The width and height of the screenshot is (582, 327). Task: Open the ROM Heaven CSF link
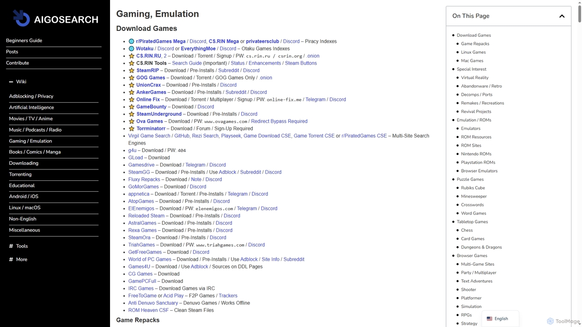pos(148,310)
